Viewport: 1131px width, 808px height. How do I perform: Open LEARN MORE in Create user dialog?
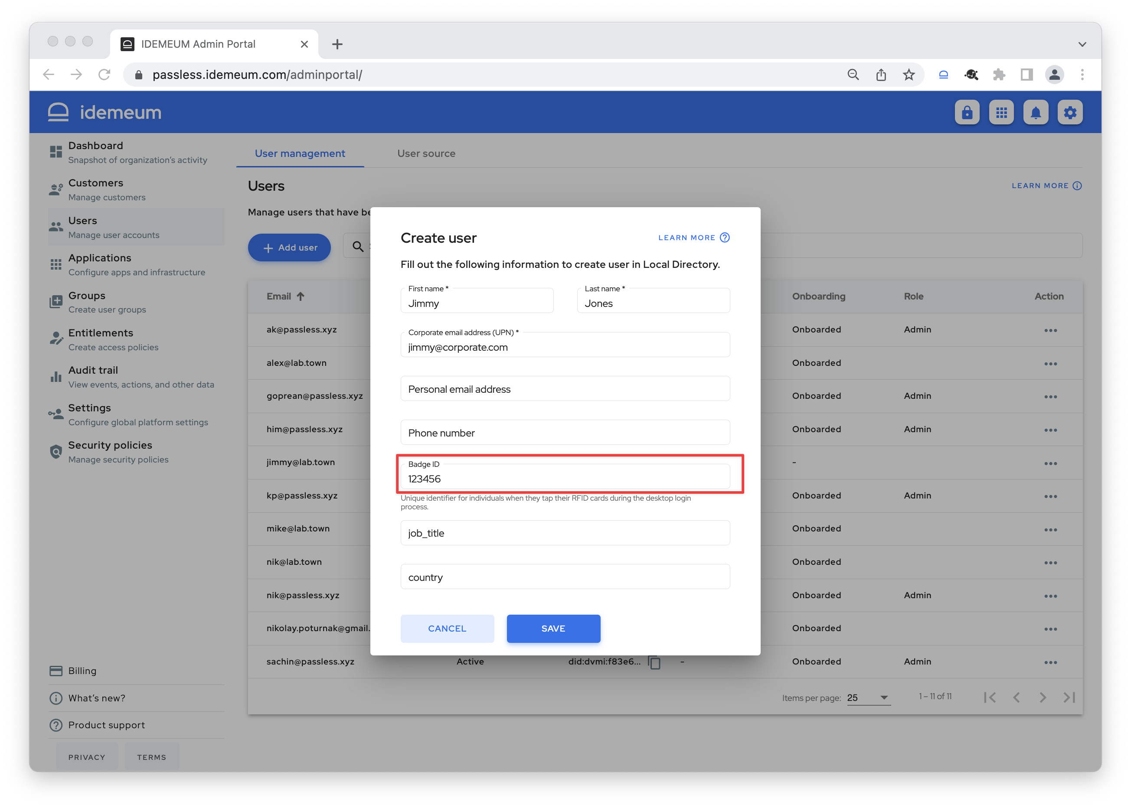point(694,237)
